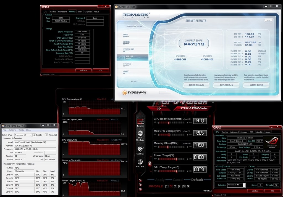The image size is (283, 197).
Task: Decrease Power Target with Min arrow
Action: point(158,159)
